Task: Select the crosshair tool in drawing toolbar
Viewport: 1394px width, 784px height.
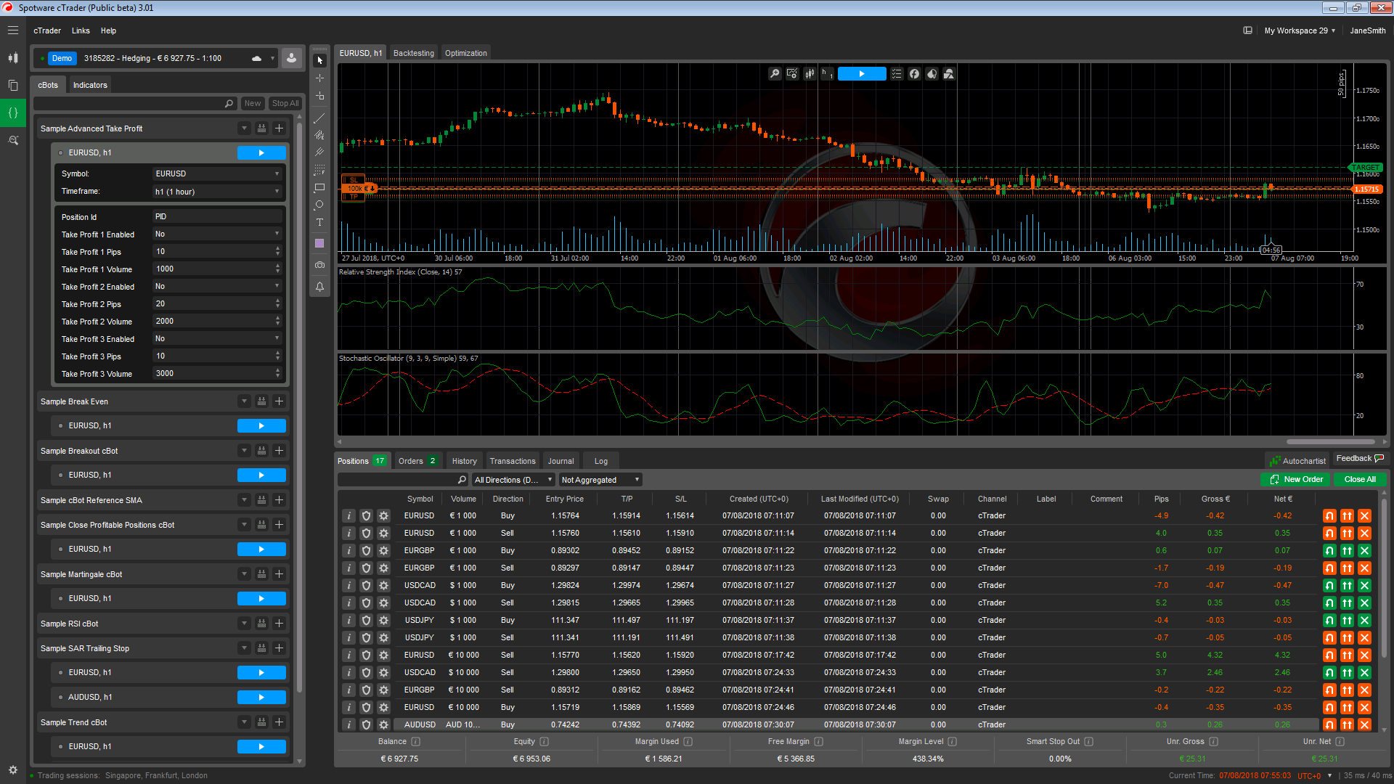Action: (x=319, y=78)
